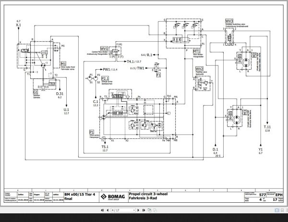Click the R.1 connector reference
The width and height of the screenshot is (288, 222).
149,55
